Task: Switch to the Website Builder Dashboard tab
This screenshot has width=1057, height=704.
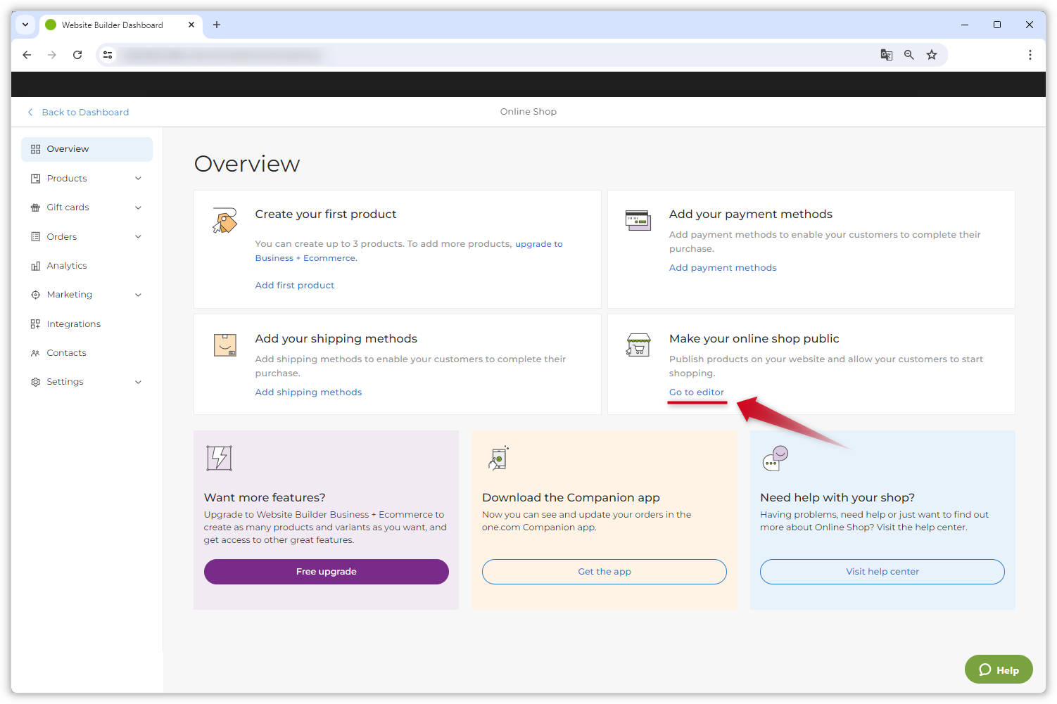Action: [113, 25]
